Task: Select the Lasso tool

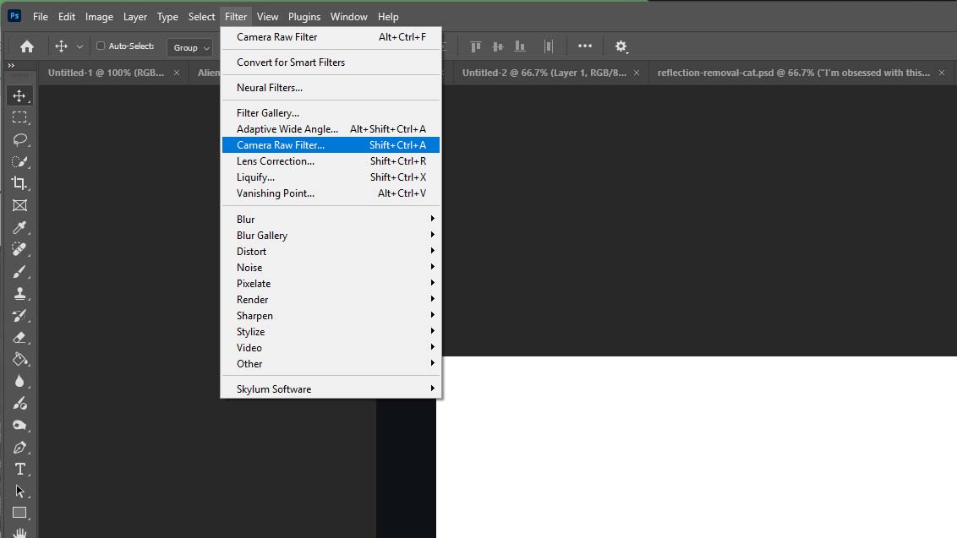Action: pos(19,139)
